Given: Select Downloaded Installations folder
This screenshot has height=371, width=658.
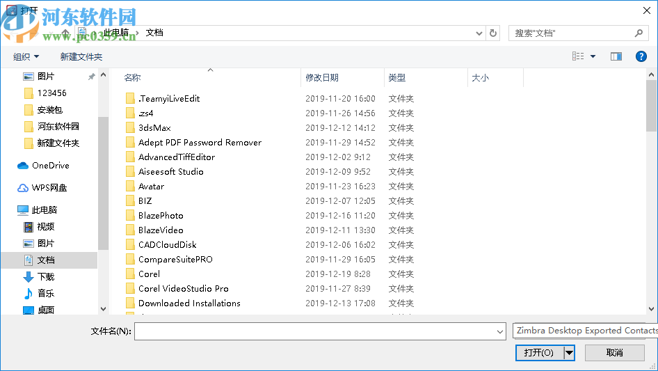Looking at the screenshot, I should click(x=184, y=303).
